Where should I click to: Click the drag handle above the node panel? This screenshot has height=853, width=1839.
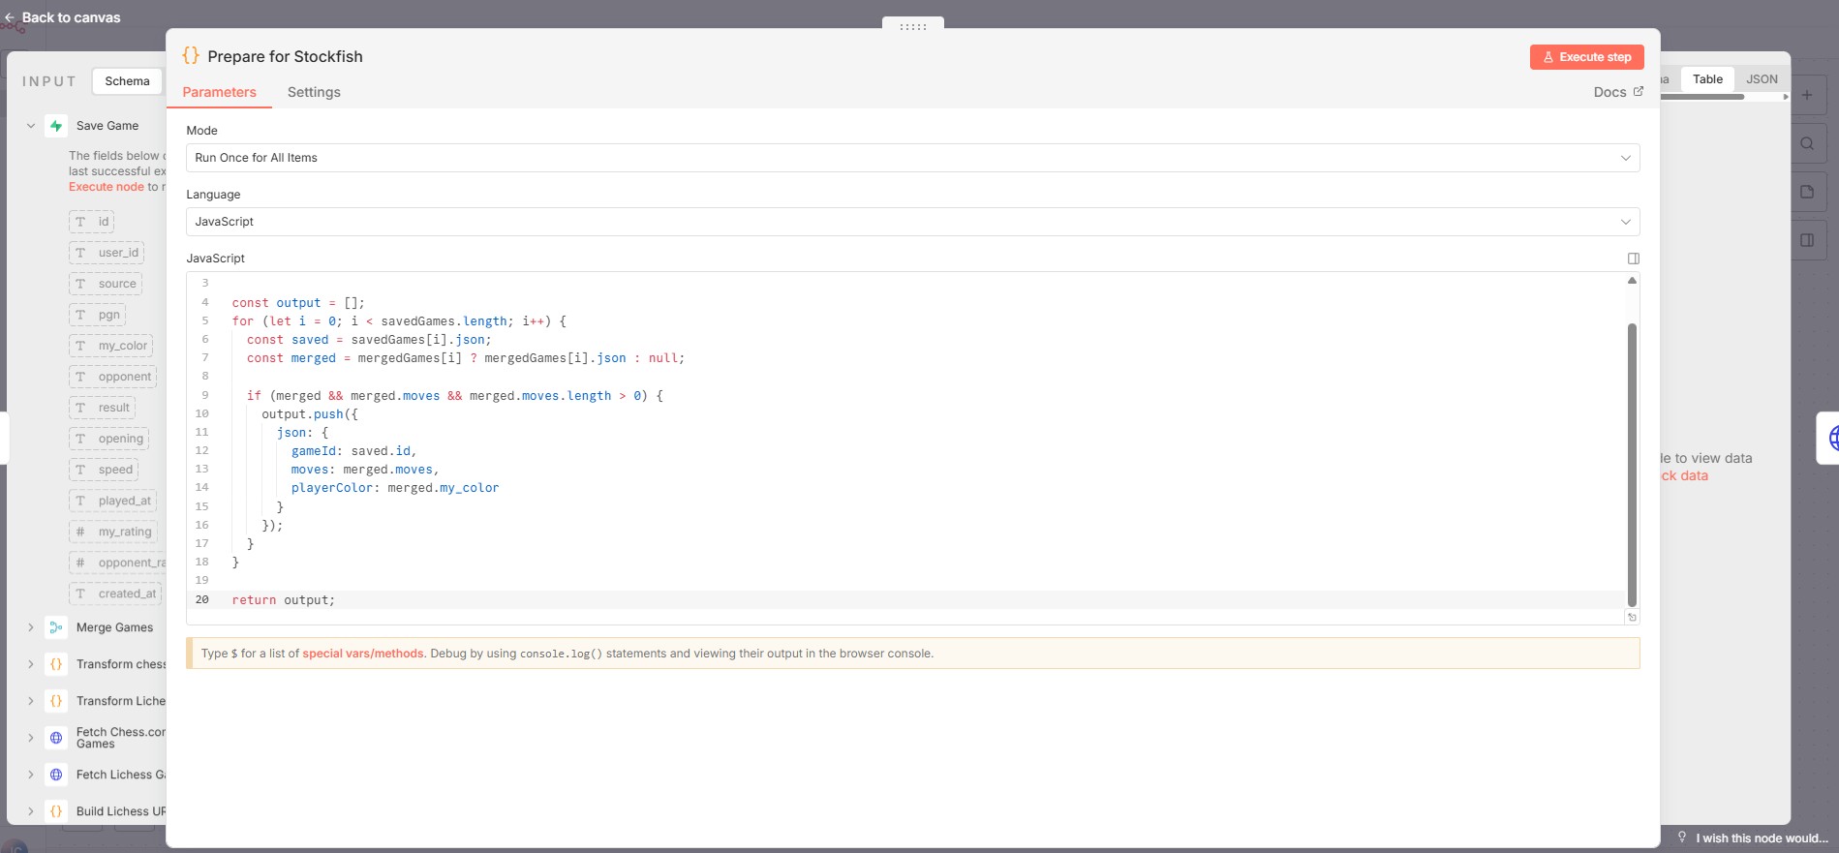[x=912, y=26]
